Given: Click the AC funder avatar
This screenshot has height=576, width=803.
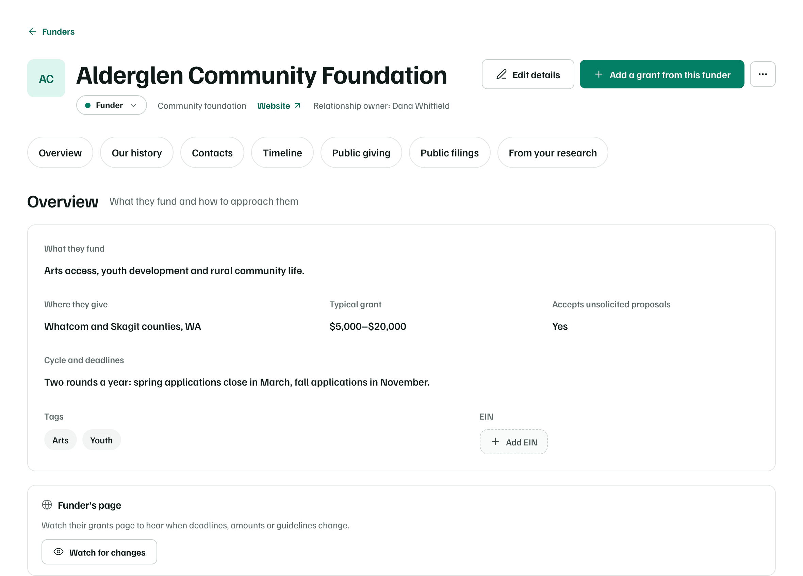Looking at the screenshot, I should click(46, 78).
